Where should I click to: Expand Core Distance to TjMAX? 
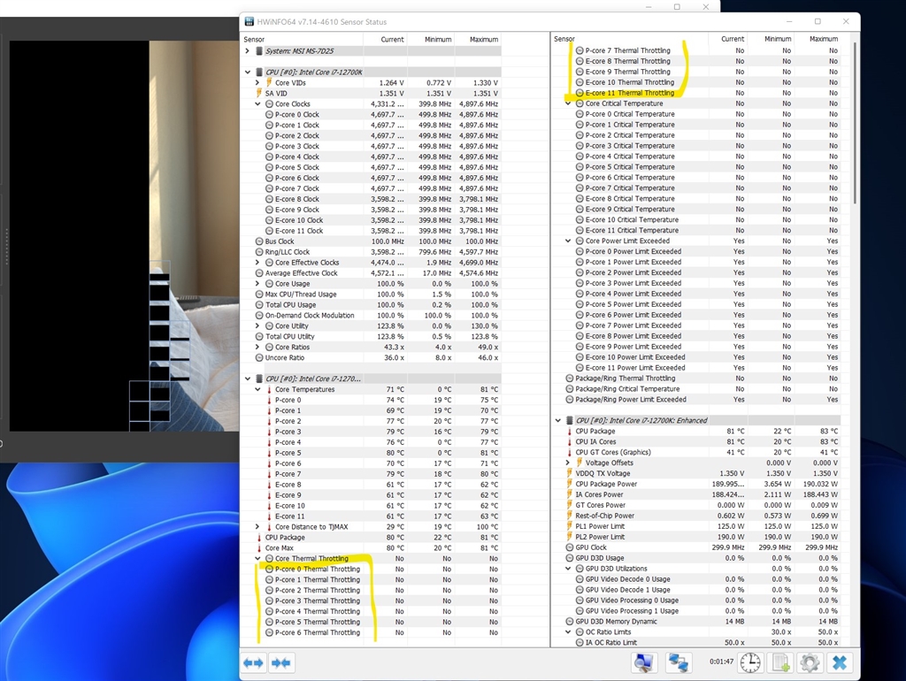coord(257,527)
